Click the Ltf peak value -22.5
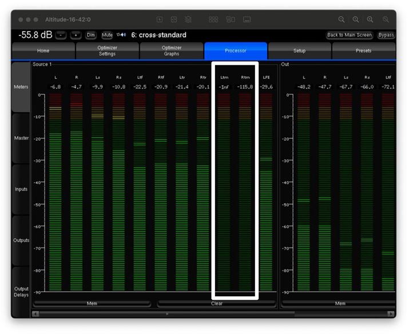This screenshot has height=334, width=409. [140, 87]
